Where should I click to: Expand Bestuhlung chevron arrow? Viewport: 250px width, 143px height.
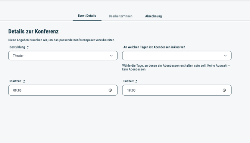(111, 55)
